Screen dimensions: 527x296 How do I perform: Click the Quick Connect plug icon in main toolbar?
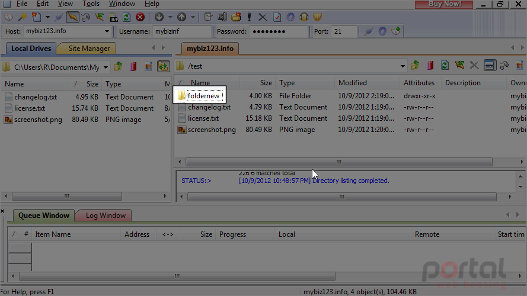pyautogui.click(x=59, y=17)
